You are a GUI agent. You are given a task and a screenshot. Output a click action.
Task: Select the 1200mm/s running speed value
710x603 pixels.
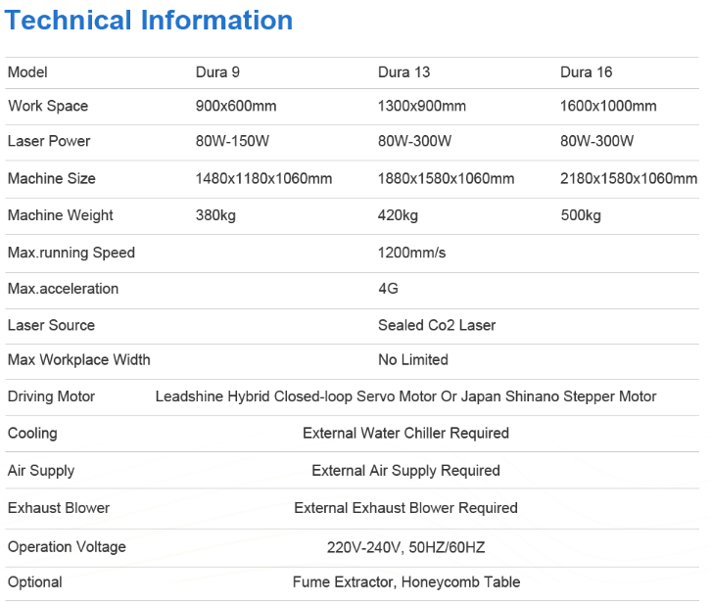click(411, 253)
